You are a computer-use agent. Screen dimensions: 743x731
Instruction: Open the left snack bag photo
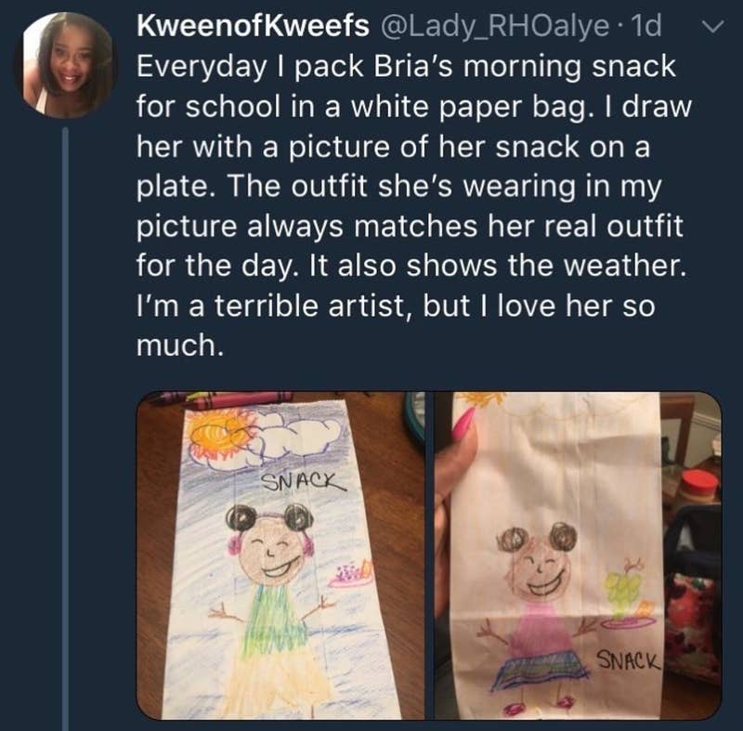tap(280, 555)
